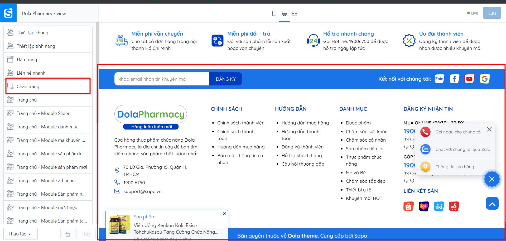
Task: Open Trang chủ - Module 2 banner
Action: coord(48,181)
